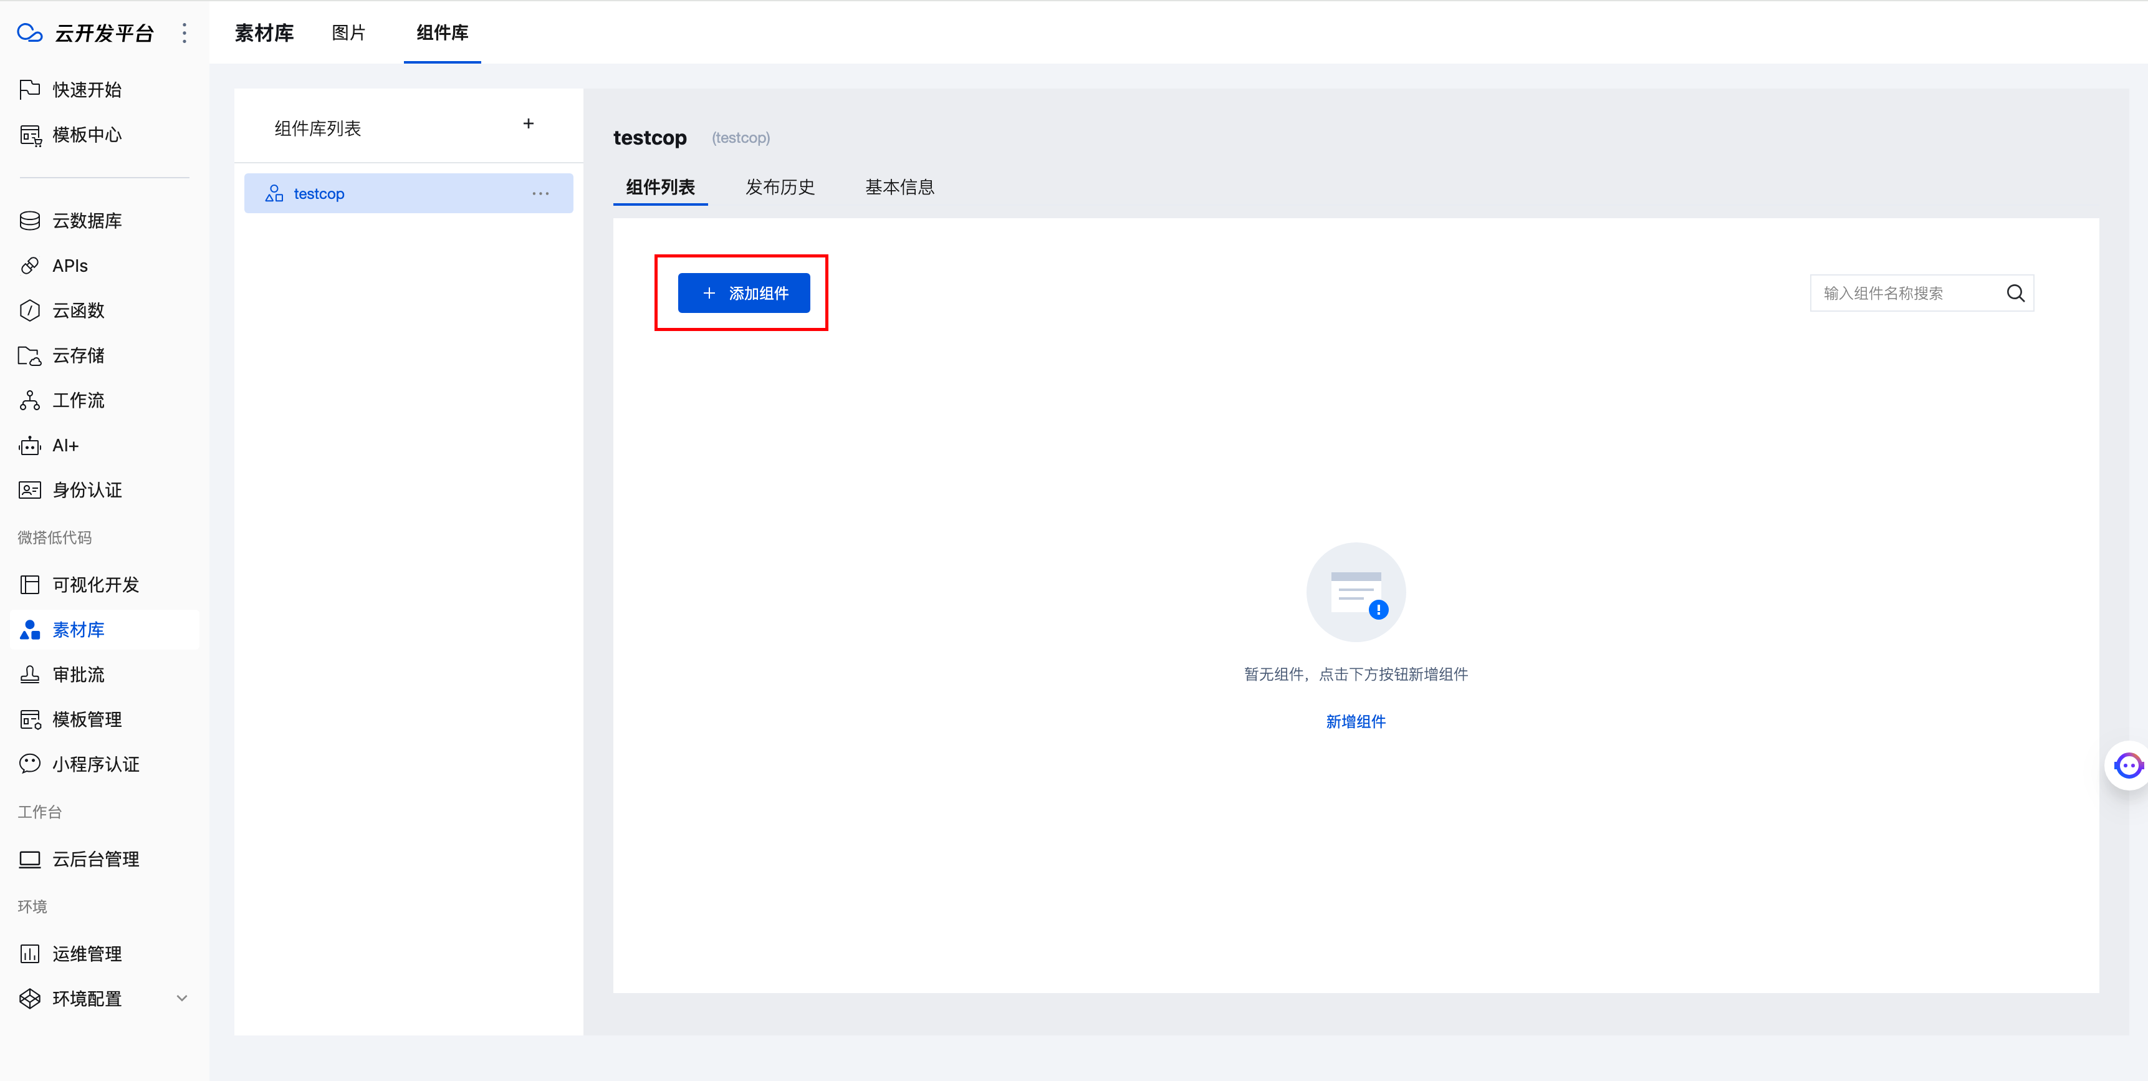Click the plus icon beside 组件库列表
This screenshot has height=1081, width=2148.
pos(528,123)
